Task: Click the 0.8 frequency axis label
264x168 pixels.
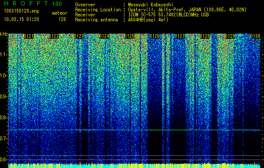Action: point(3,118)
